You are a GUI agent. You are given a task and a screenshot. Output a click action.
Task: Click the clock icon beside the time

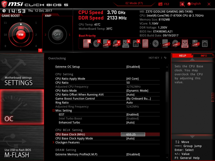coord(4,11)
